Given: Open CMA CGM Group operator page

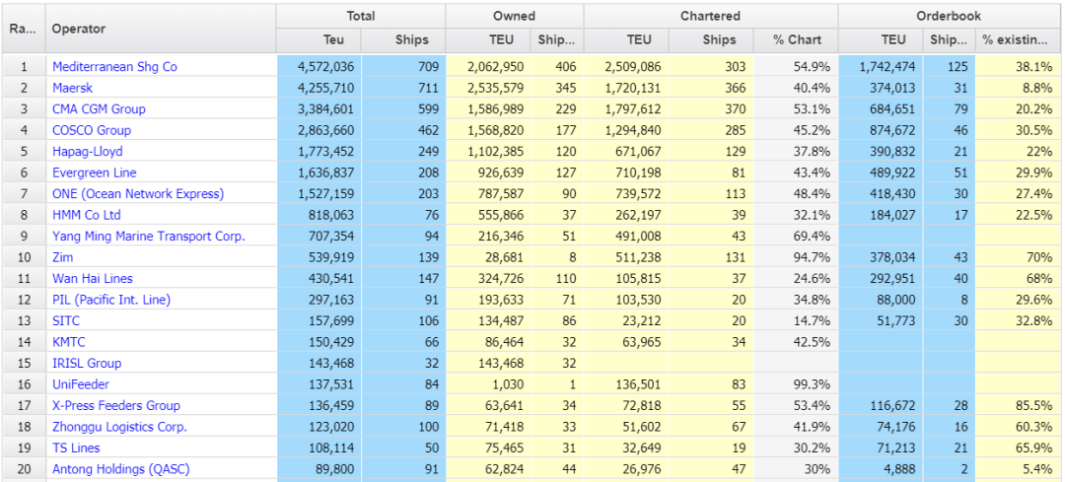Looking at the screenshot, I should 99,109.
